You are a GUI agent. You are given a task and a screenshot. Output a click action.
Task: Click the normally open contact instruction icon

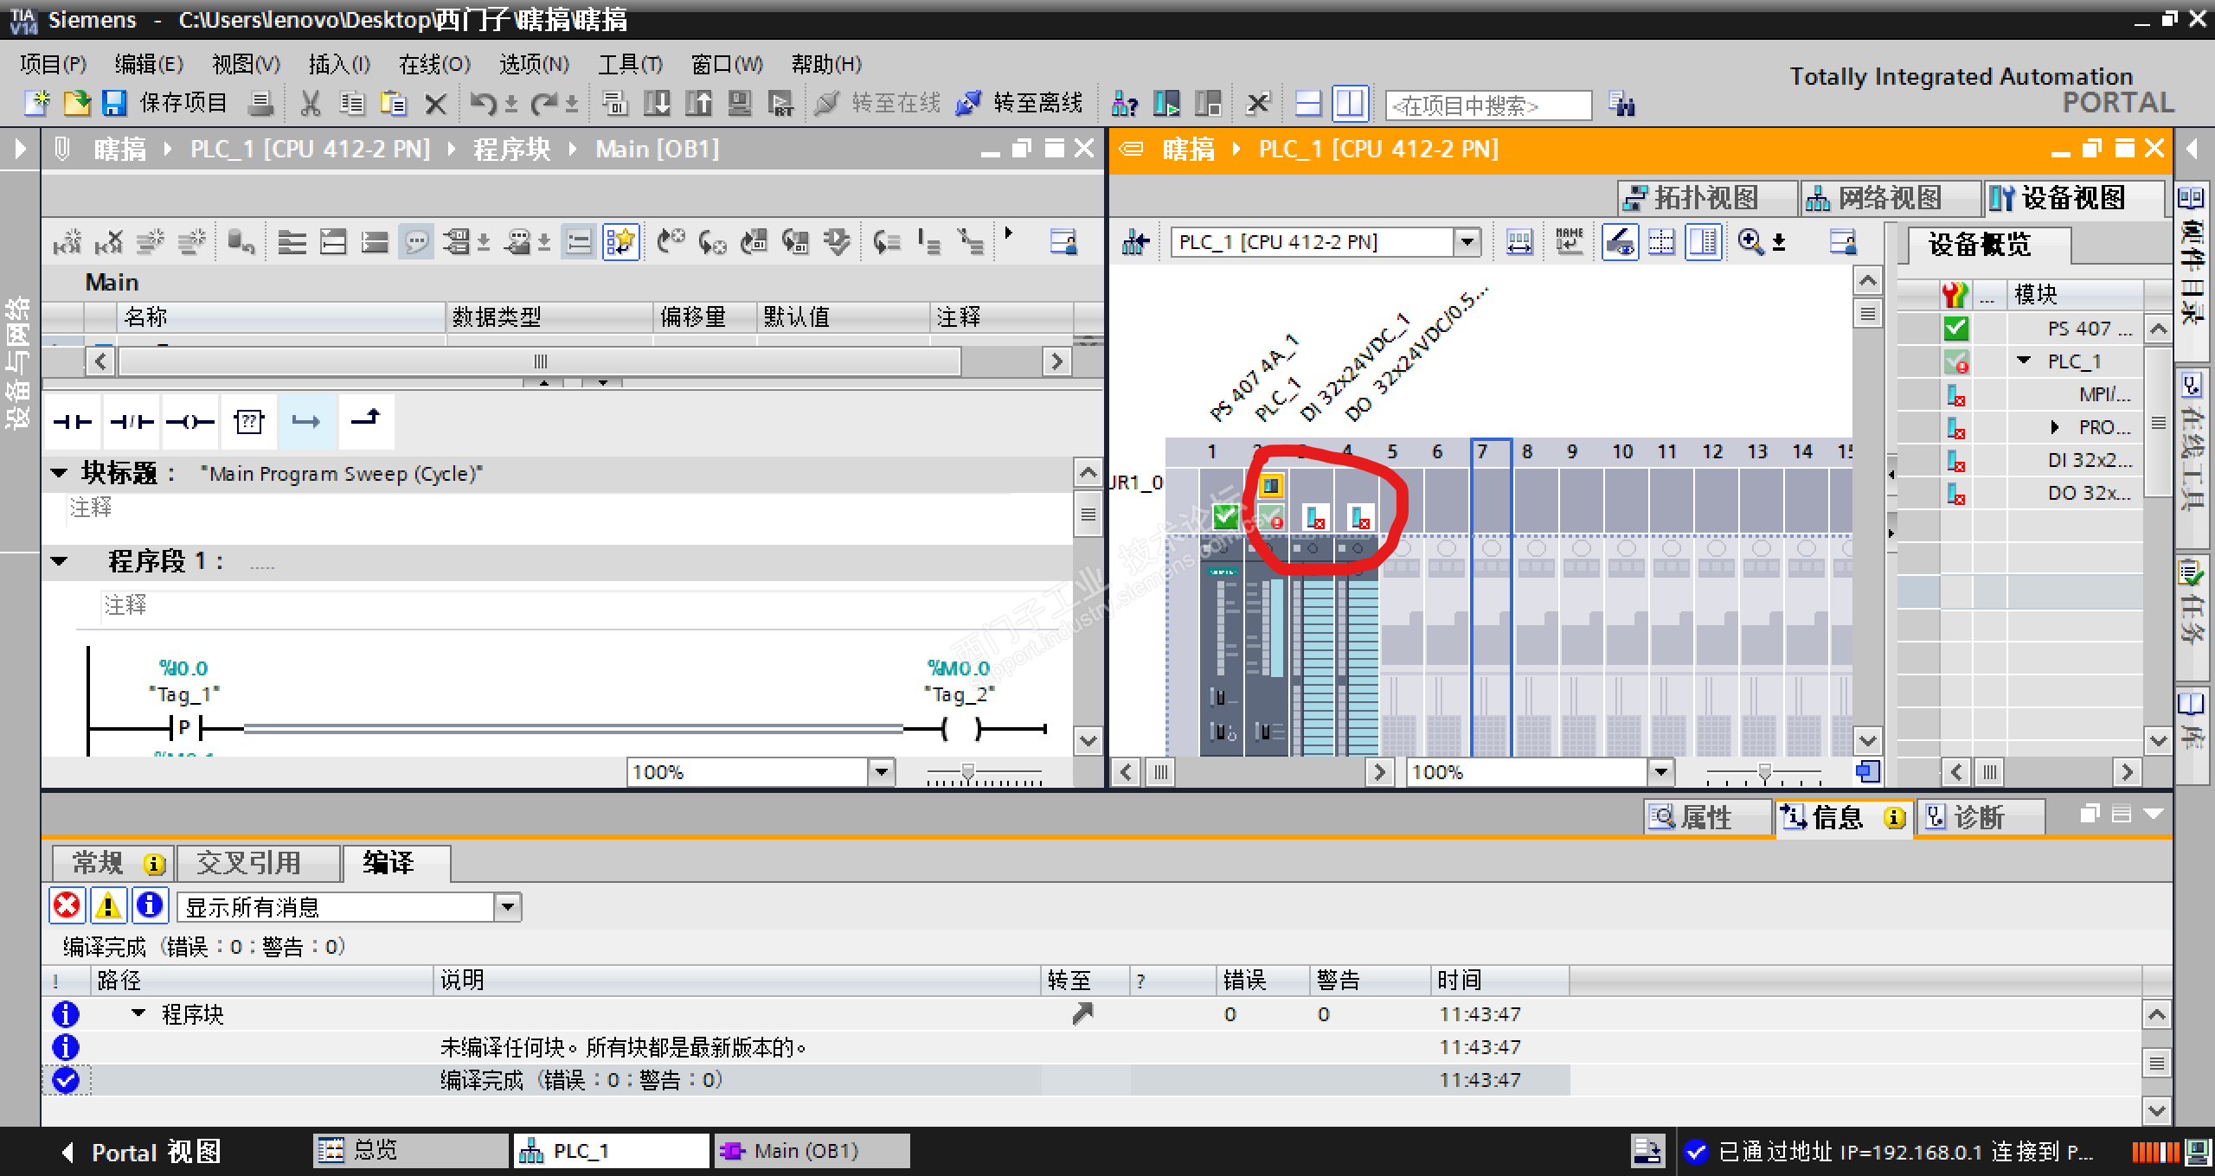tap(73, 422)
